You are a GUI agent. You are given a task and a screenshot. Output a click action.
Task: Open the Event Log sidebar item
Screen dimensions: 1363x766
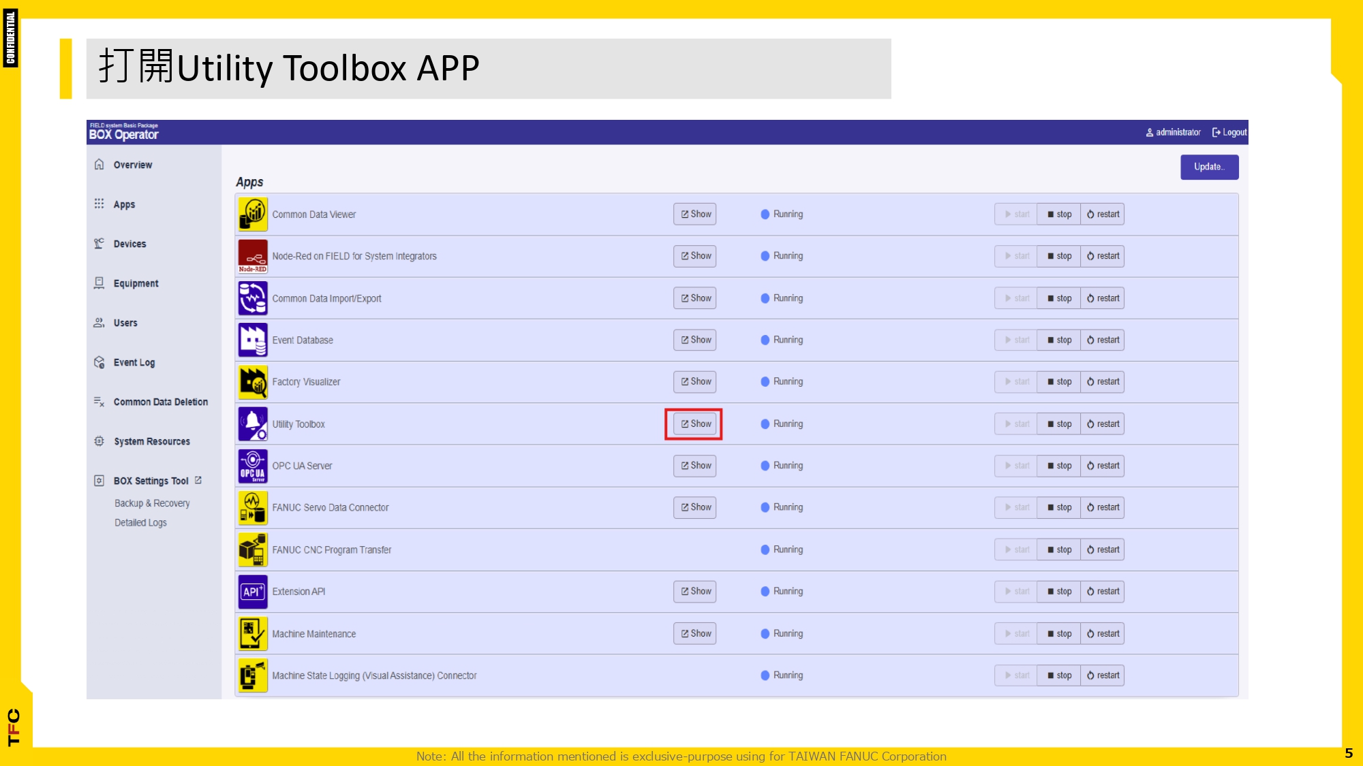(134, 362)
